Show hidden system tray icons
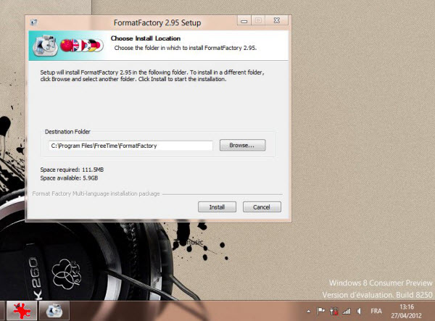Image resolution: width=435 pixels, height=321 pixels. pos(310,310)
